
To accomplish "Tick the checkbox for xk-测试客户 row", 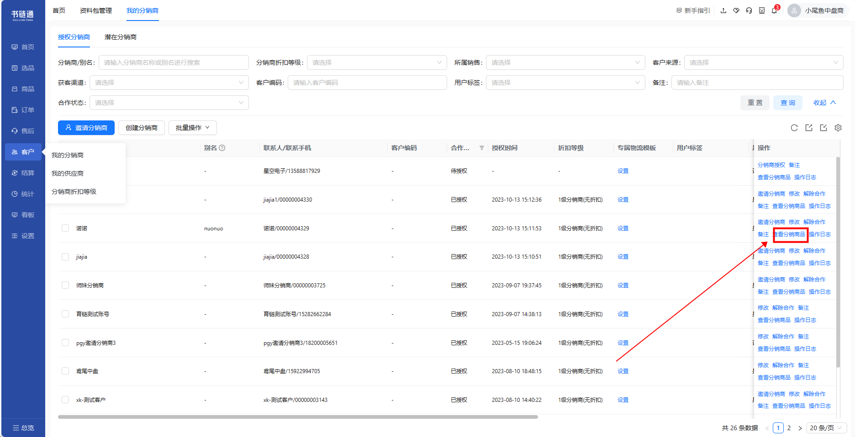I will click(x=65, y=400).
